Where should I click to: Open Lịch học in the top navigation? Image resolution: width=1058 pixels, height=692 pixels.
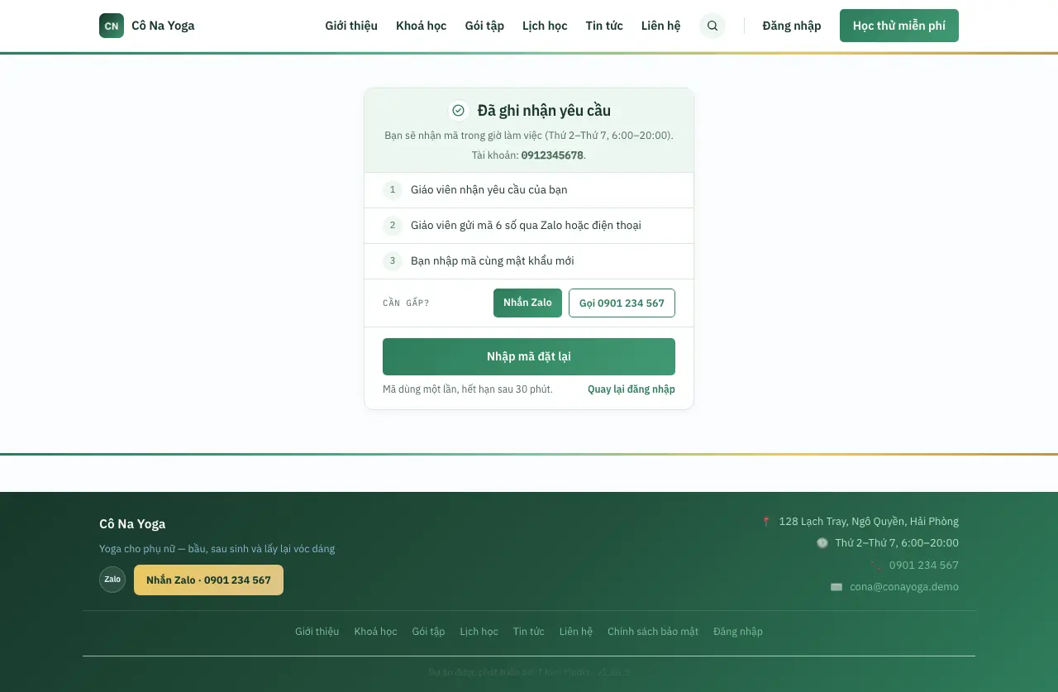click(545, 26)
